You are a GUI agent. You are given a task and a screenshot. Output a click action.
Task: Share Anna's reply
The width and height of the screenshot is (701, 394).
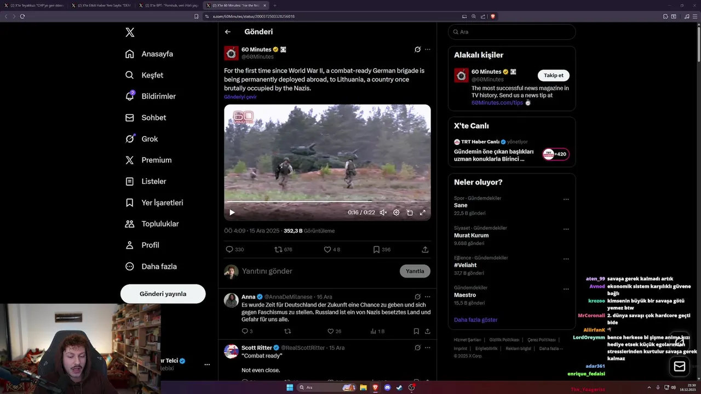tap(428, 331)
